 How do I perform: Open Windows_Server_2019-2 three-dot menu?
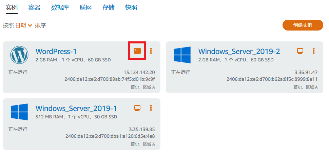tap(314, 51)
